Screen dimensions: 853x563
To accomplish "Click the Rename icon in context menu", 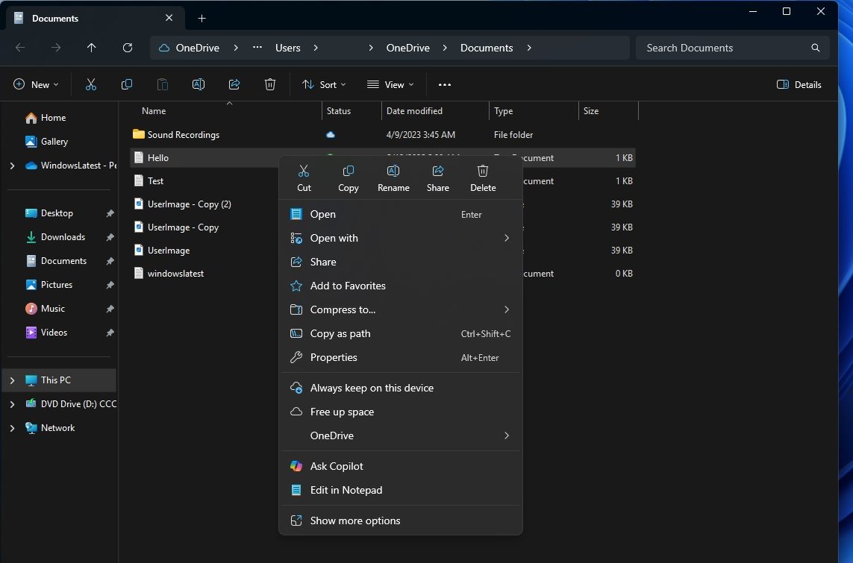I will click(393, 178).
